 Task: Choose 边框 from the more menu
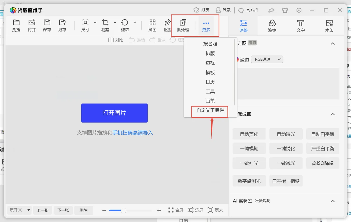click(210, 63)
